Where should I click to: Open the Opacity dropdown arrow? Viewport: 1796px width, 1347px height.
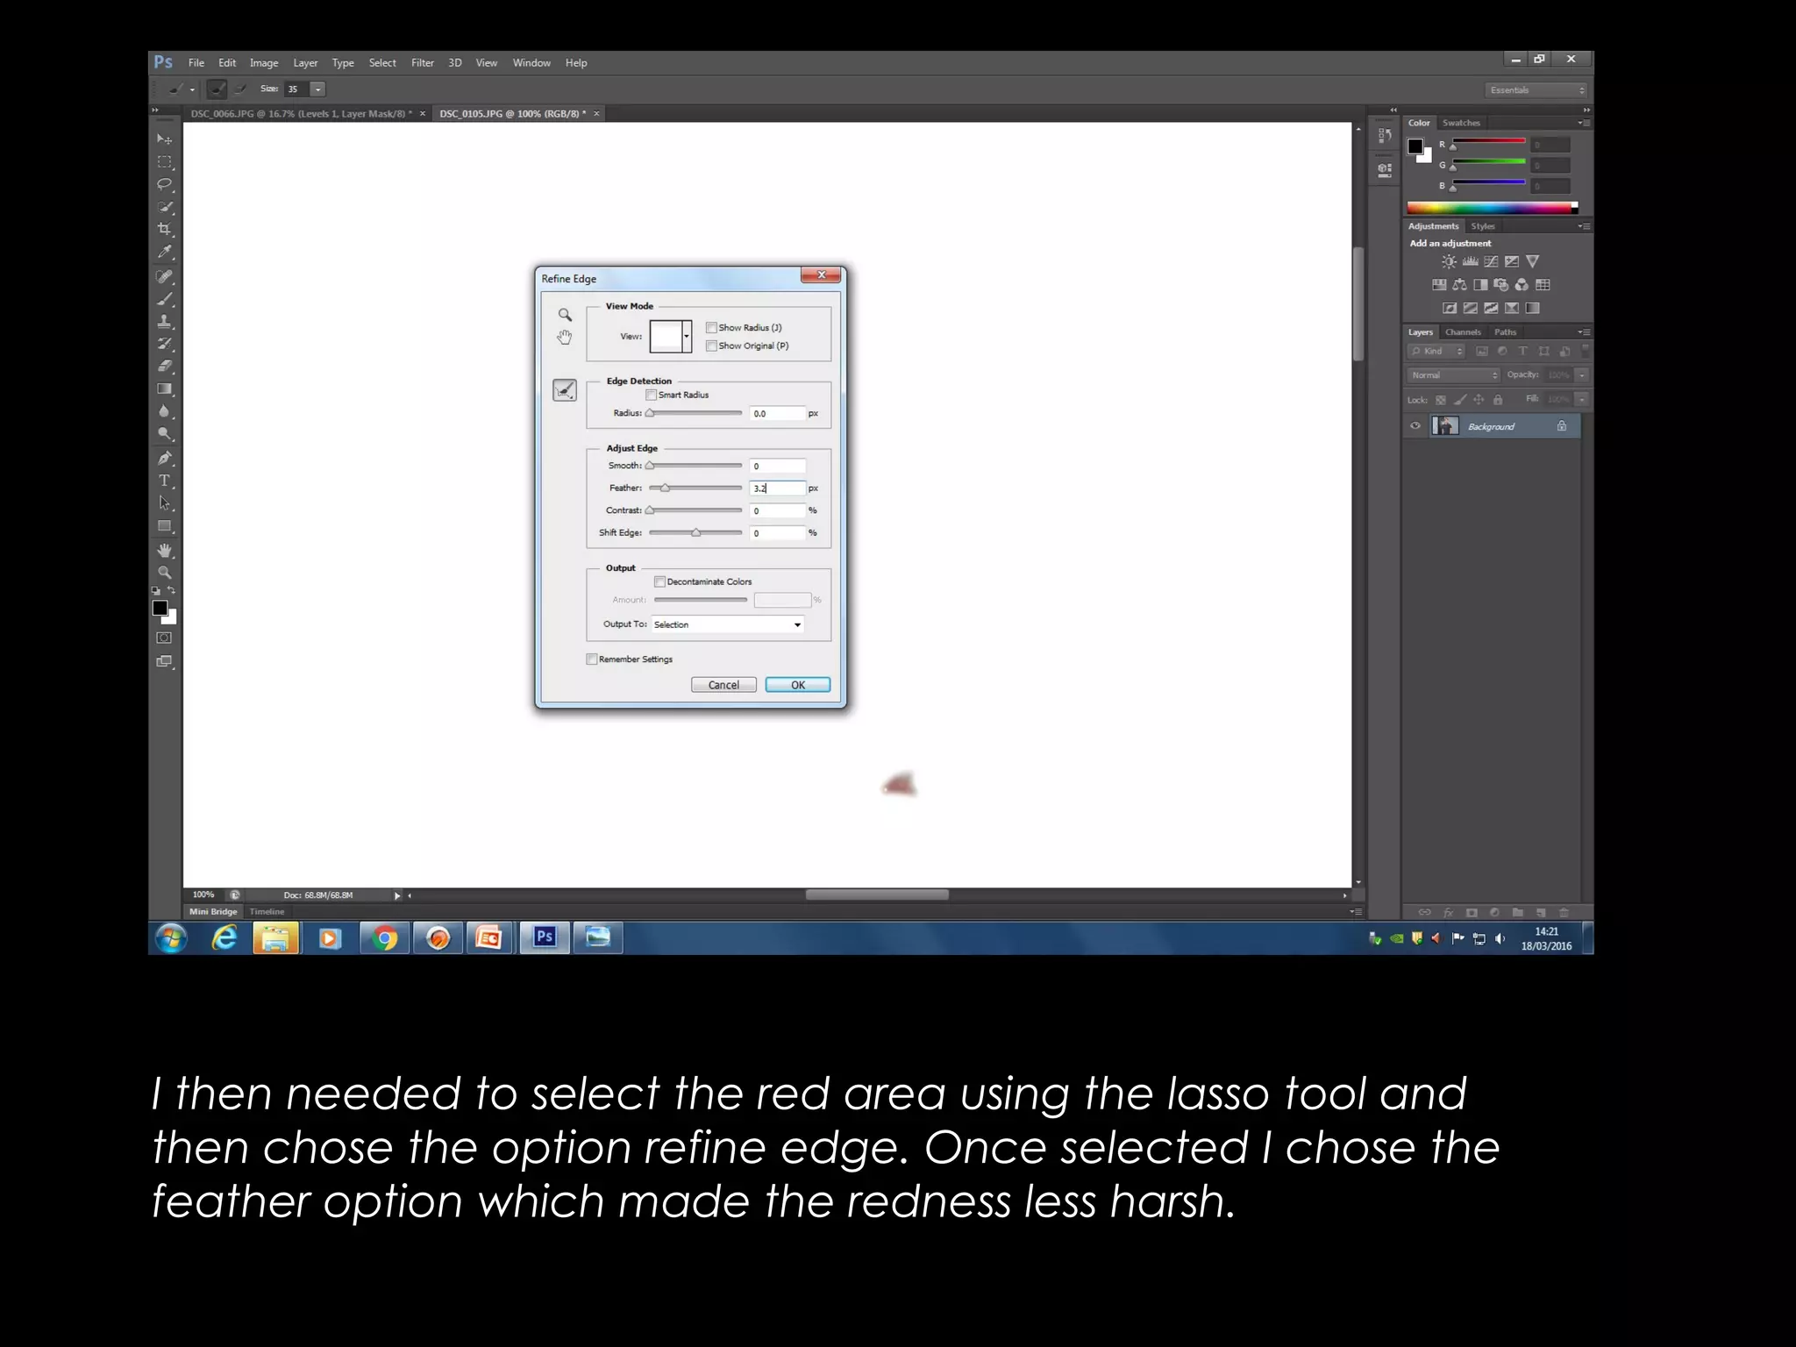pyautogui.click(x=1581, y=374)
